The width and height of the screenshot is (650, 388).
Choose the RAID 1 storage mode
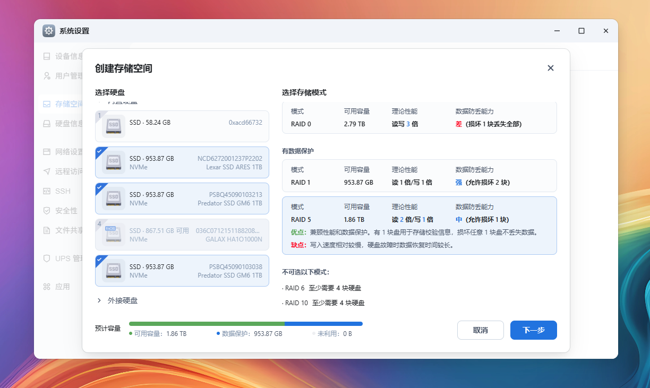coord(419,176)
